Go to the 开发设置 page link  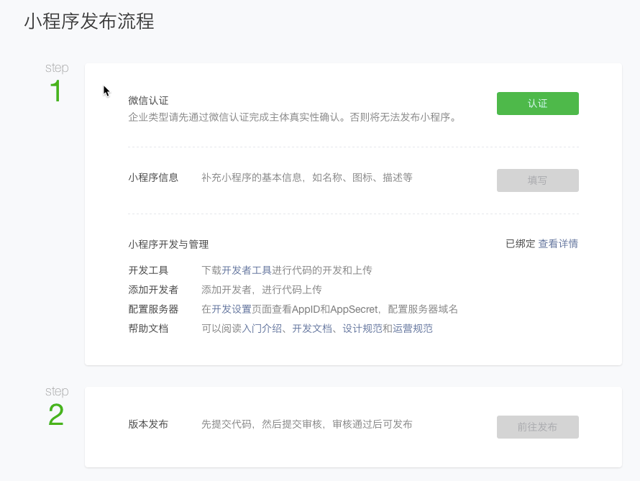click(x=232, y=309)
